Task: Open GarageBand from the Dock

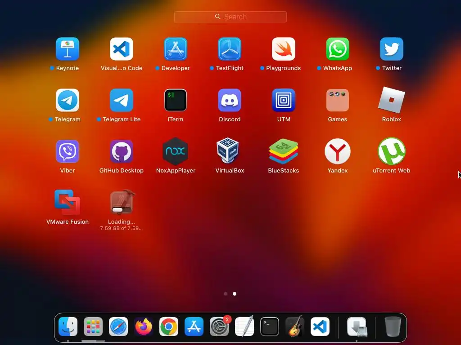Action: click(295, 326)
